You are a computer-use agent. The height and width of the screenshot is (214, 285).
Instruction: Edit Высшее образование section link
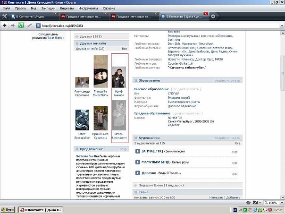tap(186, 89)
